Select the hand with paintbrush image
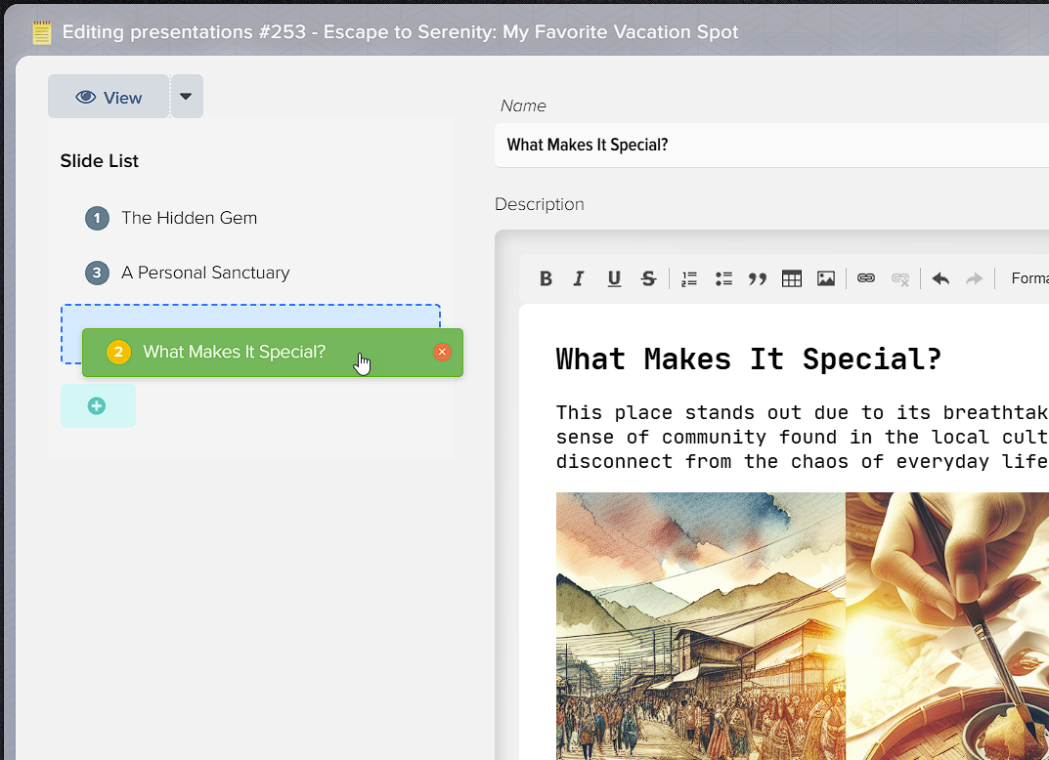This screenshot has height=760, width=1049. coord(947,626)
